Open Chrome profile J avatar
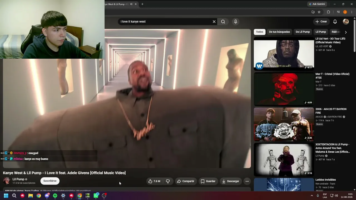 tap(345, 12)
